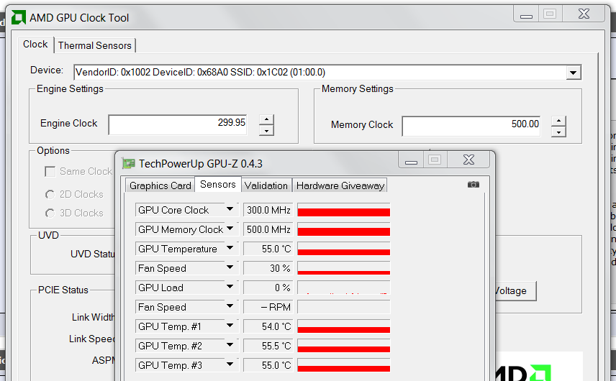Click the 0 % GPU load value
The image size is (616, 381).
pos(268,288)
